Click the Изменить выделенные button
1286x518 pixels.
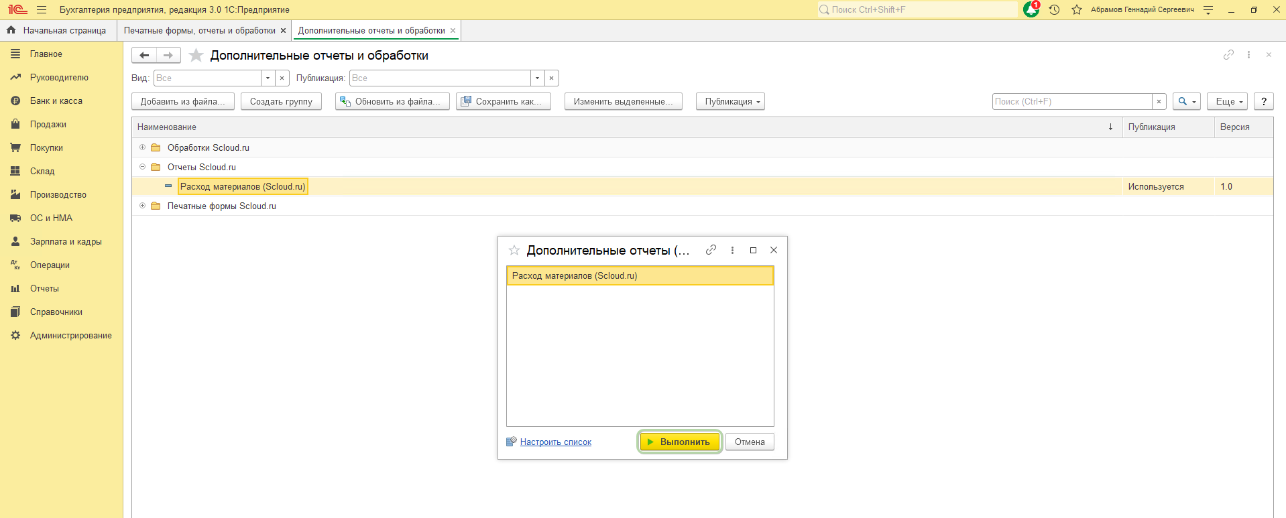pyautogui.click(x=623, y=102)
